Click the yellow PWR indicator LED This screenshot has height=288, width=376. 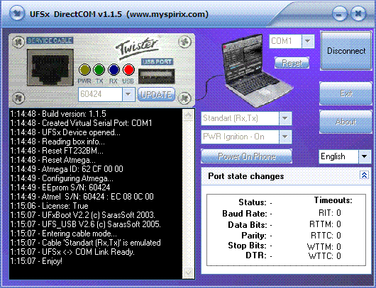(84, 70)
